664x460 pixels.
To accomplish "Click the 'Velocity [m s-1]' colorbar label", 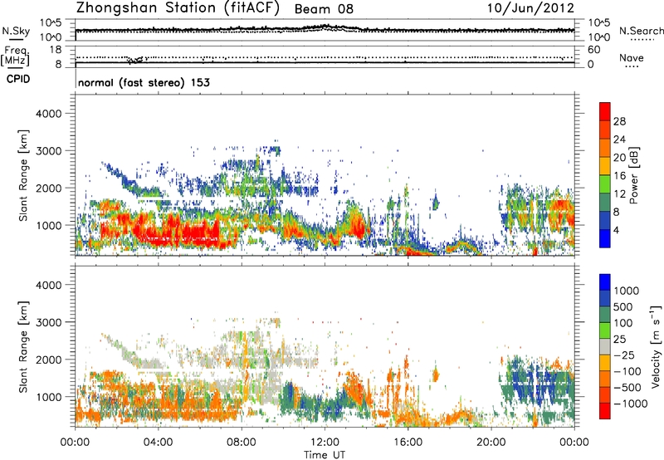I will click(656, 346).
